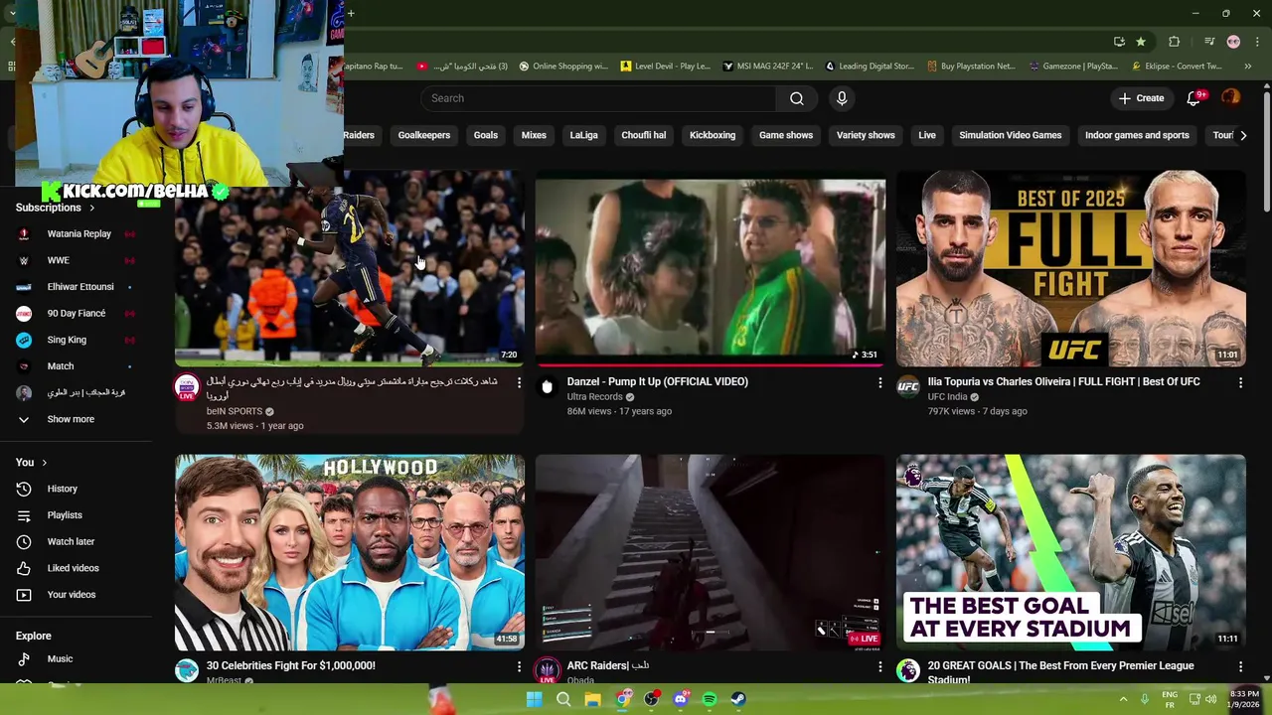Focus the YouTube Search field
Image resolution: width=1272 pixels, height=715 pixels.
pos(599,98)
